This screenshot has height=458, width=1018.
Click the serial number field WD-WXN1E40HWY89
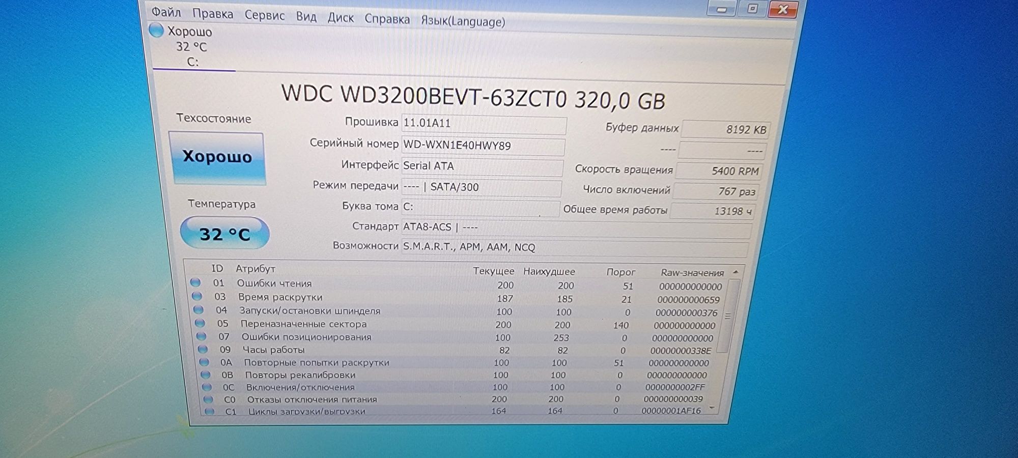pyautogui.click(x=483, y=147)
